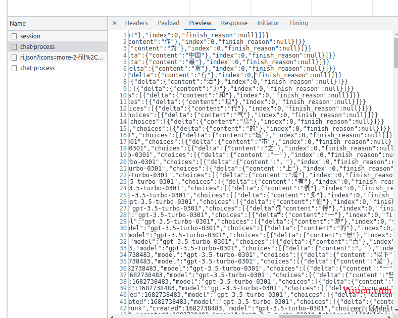Select the session request row
398x318 pixels.
tap(58, 36)
